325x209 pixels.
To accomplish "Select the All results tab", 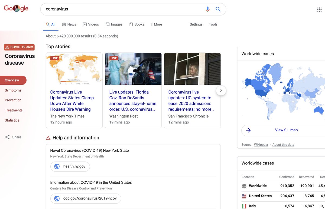I will [51, 24].
